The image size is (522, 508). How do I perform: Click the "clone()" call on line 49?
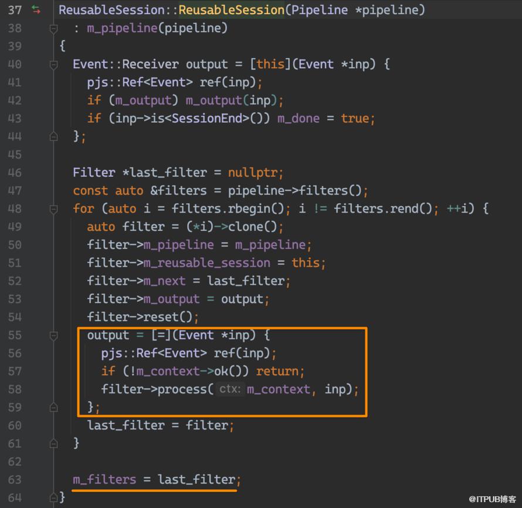253,227
